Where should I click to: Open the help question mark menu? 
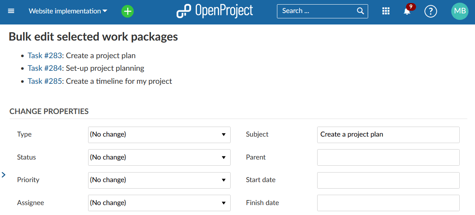tap(431, 11)
